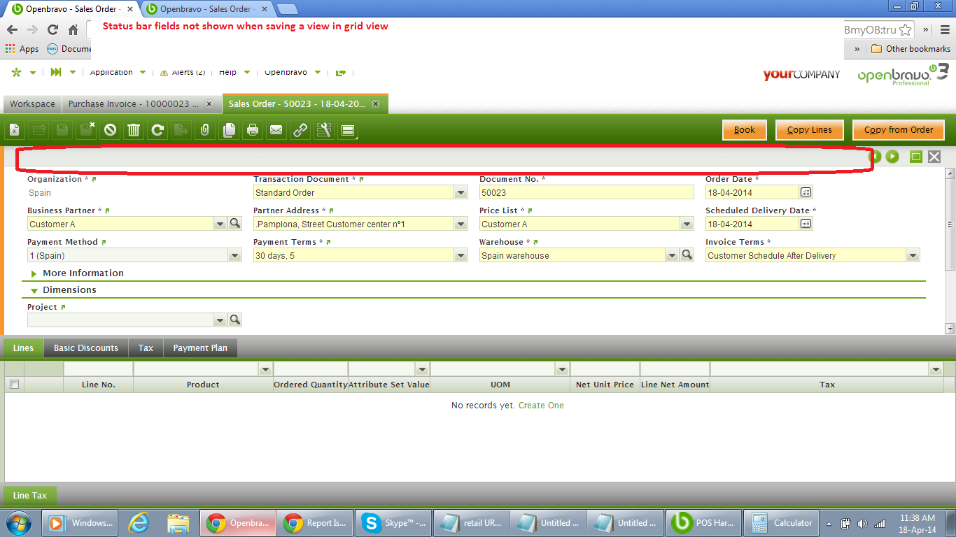The width and height of the screenshot is (956, 537).
Task: Open the Payment Plan tab
Action: point(200,348)
